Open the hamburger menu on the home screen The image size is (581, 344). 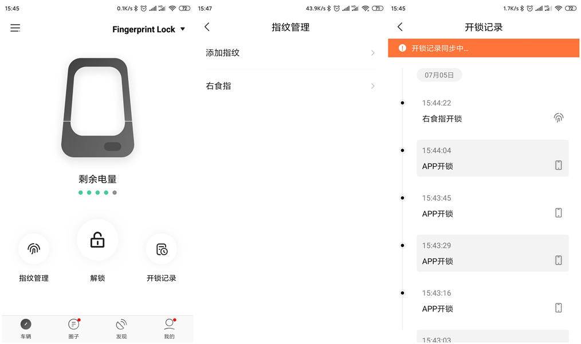point(15,27)
